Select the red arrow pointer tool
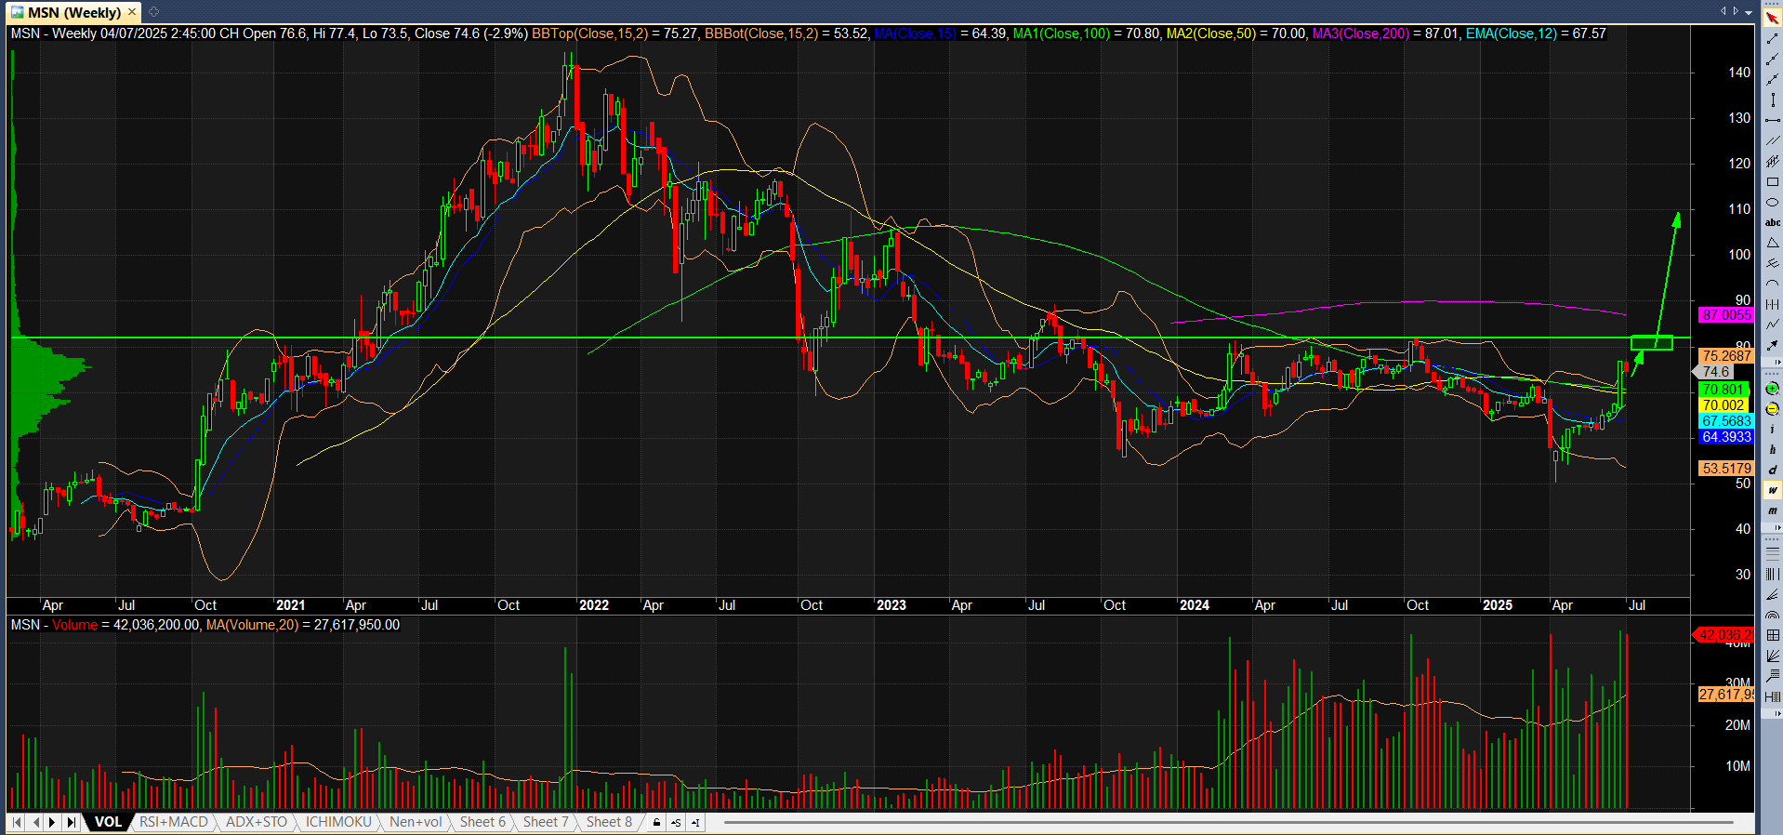 (1772, 18)
